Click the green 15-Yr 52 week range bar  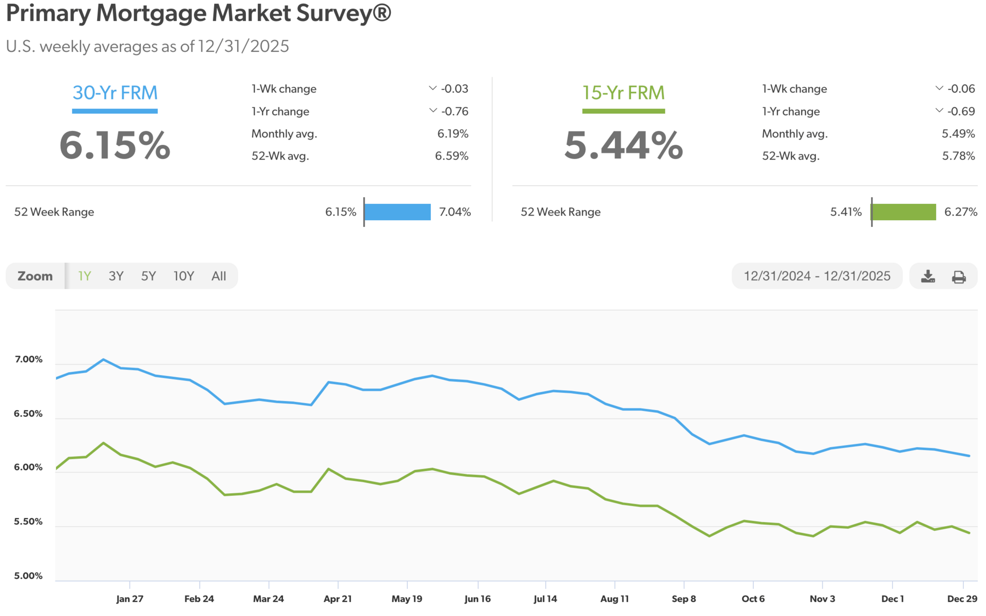[x=904, y=211]
